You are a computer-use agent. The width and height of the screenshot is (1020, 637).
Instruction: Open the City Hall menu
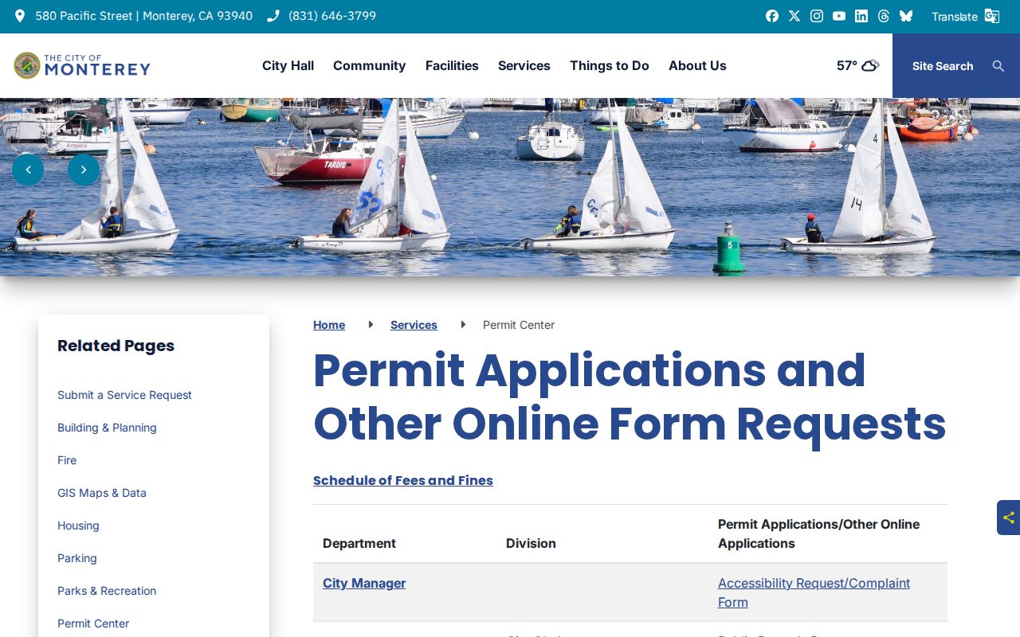[x=288, y=66]
